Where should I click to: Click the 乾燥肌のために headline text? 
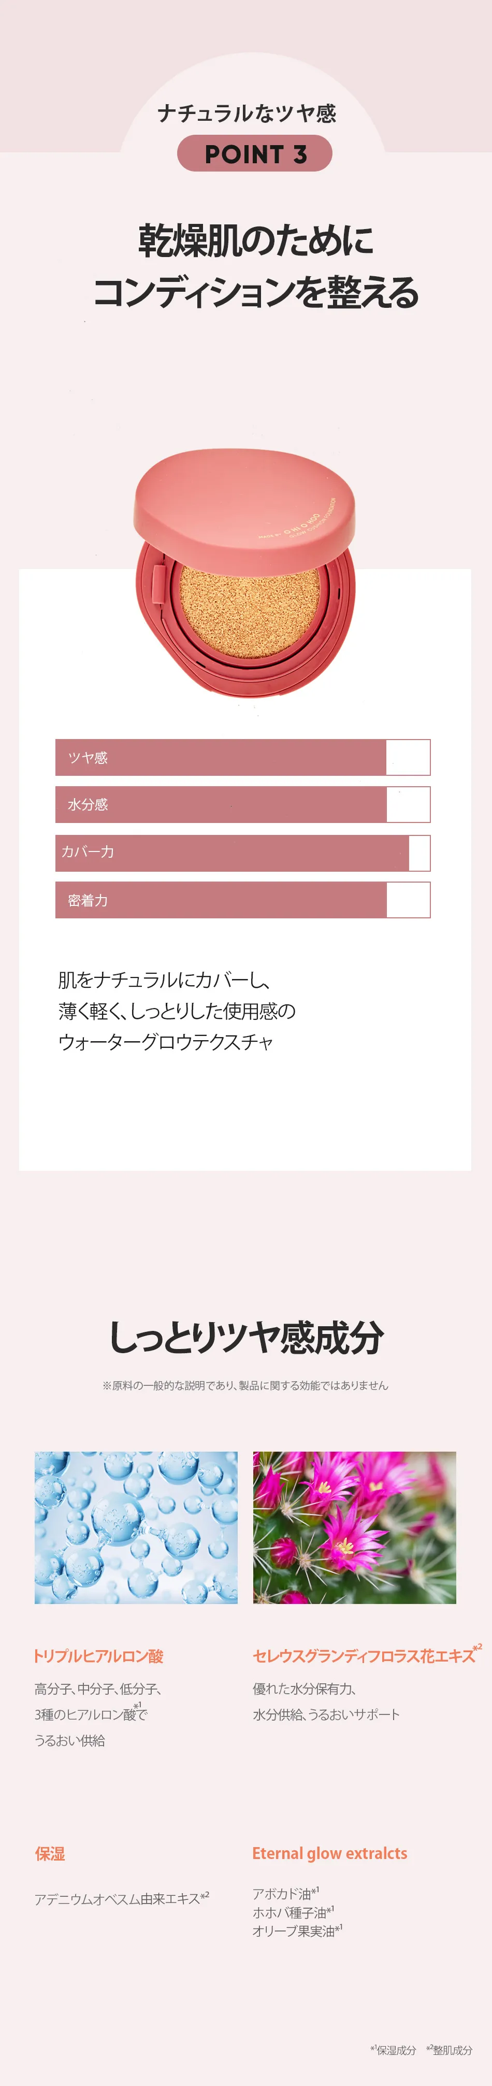[x=256, y=240]
